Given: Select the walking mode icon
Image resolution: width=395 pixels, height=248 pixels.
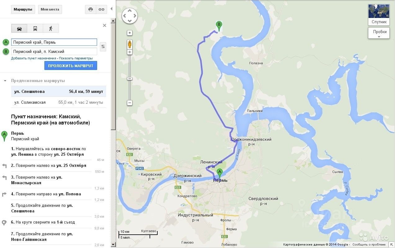Looking at the screenshot, I should [51, 28].
